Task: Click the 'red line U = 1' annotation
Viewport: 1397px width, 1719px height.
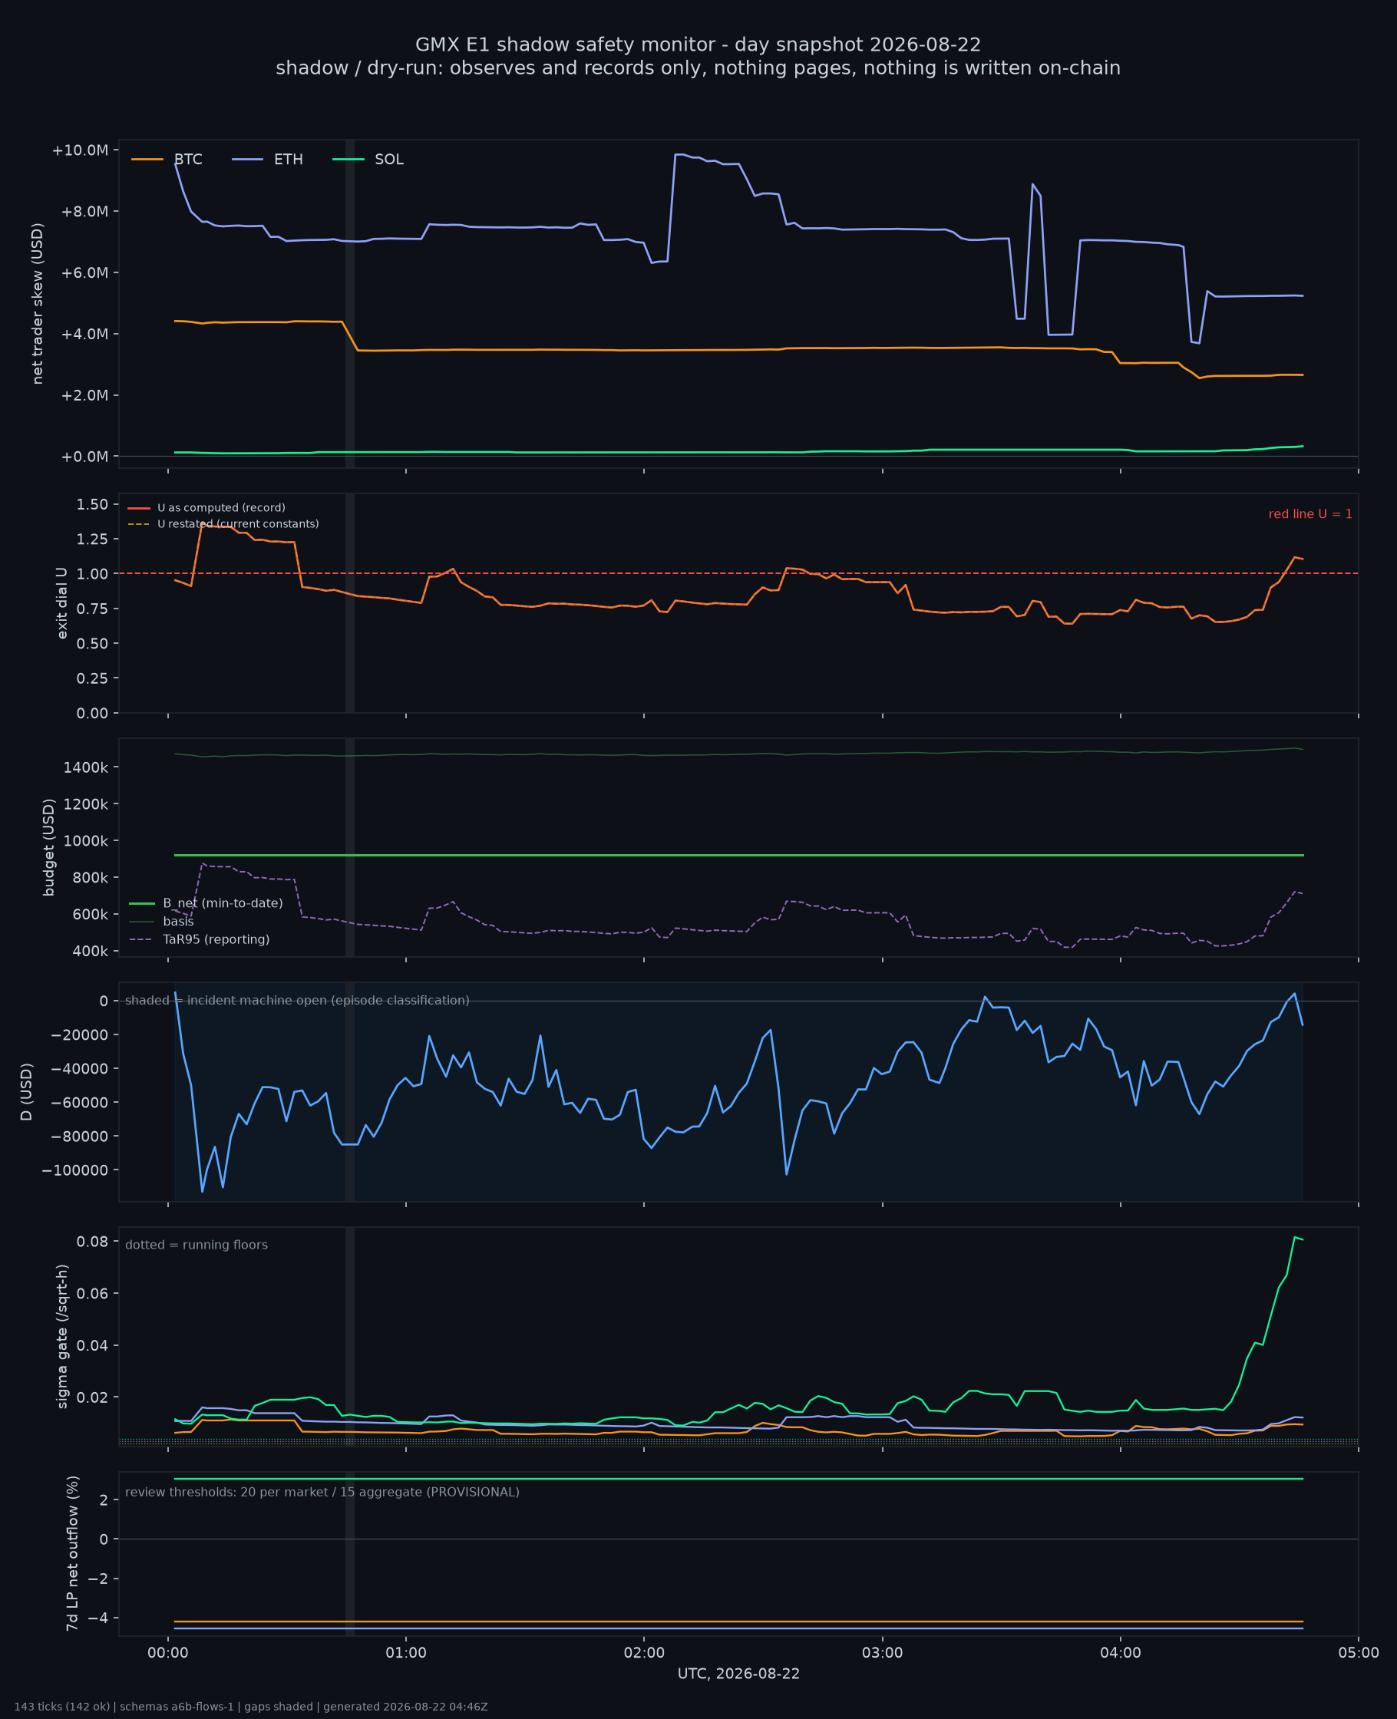Action: 1310,514
